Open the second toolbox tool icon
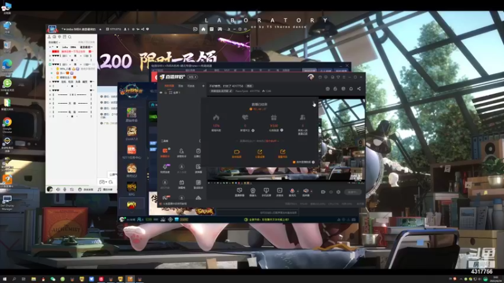 [181, 152]
